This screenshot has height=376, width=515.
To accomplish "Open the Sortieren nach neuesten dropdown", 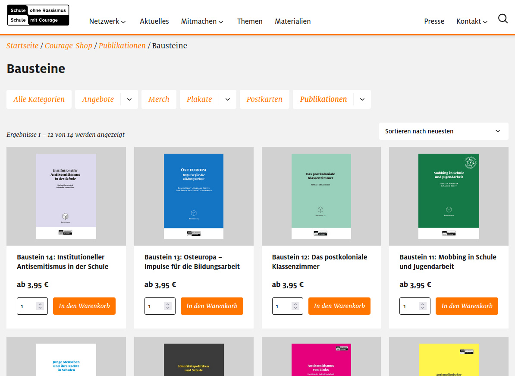I will [443, 131].
